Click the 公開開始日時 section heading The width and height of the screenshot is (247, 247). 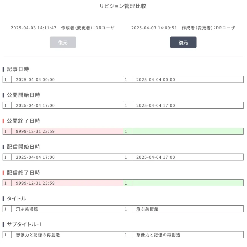point(24,95)
